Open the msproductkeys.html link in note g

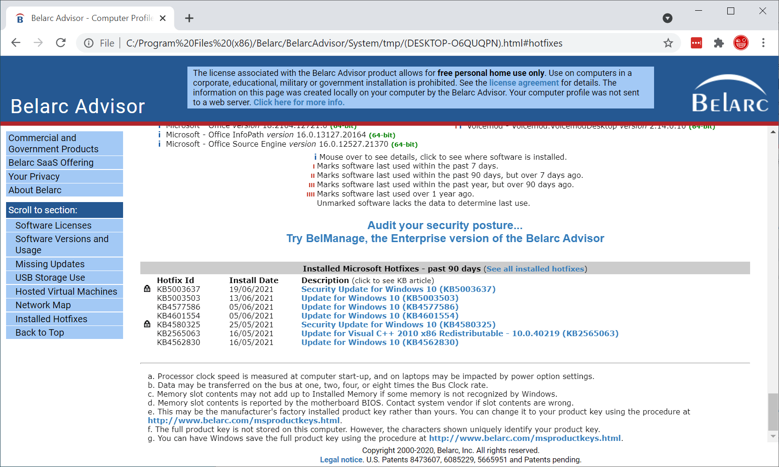point(525,438)
